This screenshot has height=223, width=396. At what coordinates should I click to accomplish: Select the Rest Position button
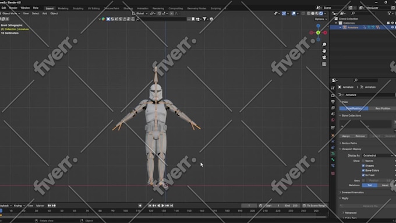coord(383,108)
